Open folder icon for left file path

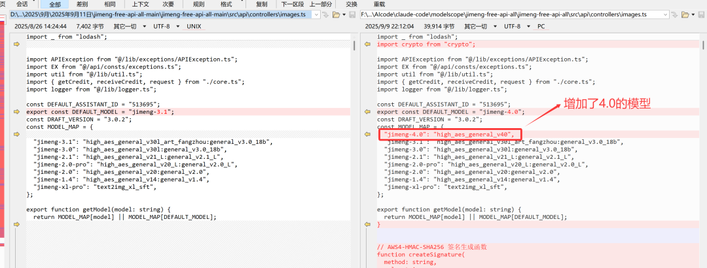pos(336,14)
